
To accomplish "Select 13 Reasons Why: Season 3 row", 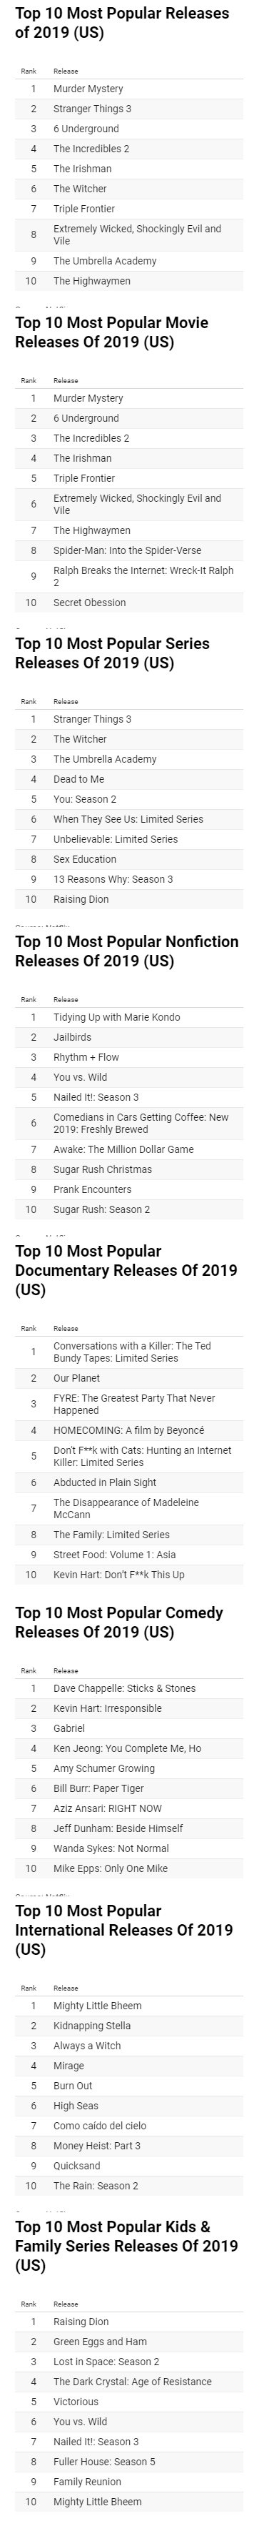I will [129, 879].
